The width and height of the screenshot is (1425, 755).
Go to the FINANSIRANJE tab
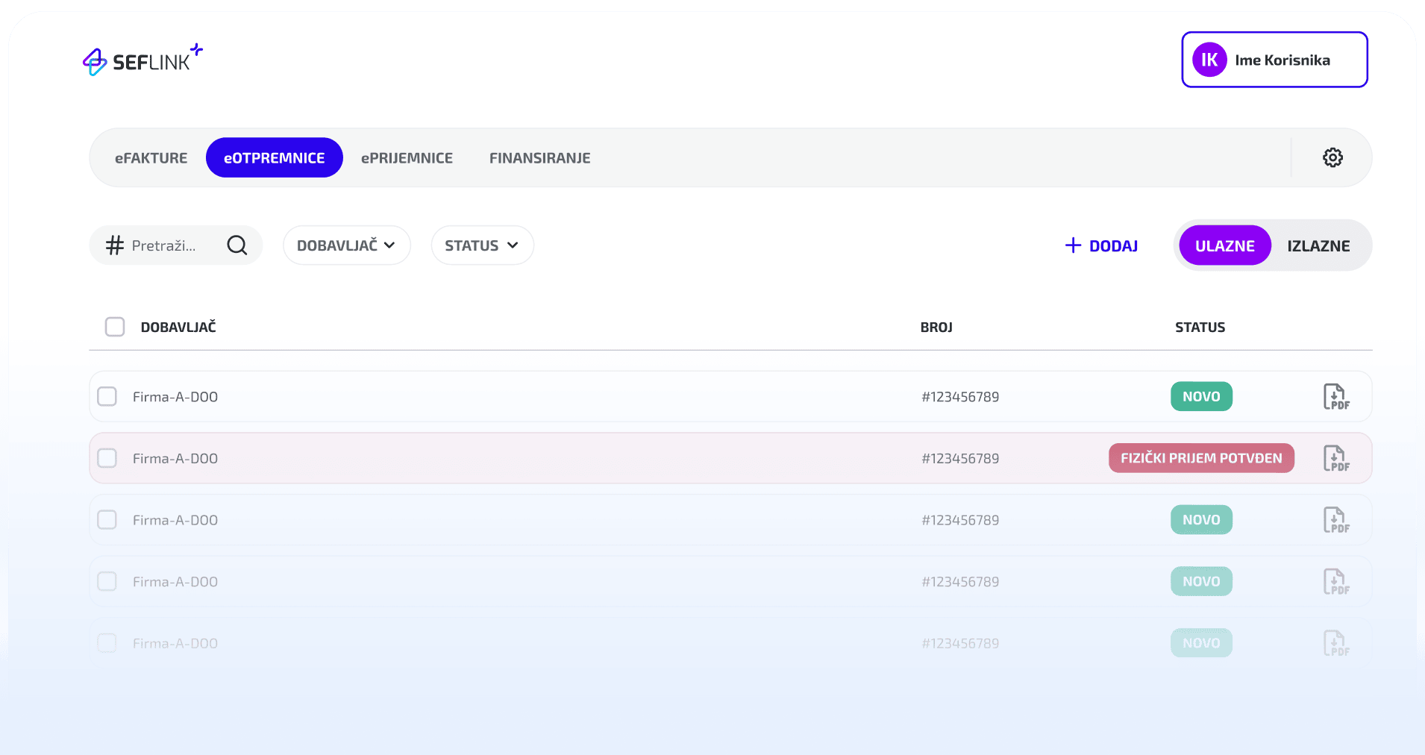tap(539, 158)
